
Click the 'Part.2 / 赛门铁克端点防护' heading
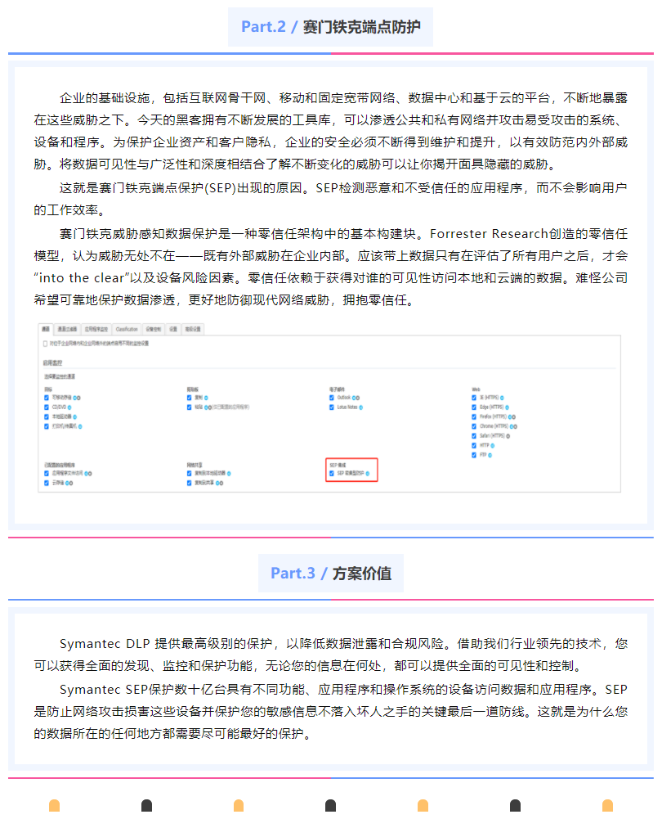coord(331,27)
